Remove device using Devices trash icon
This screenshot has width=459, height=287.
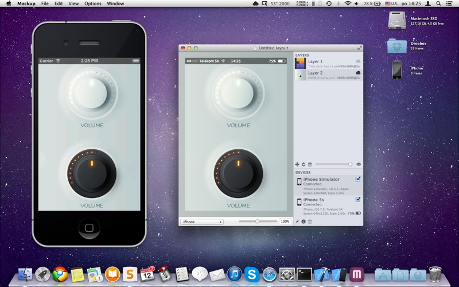pyautogui.click(x=310, y=222)
